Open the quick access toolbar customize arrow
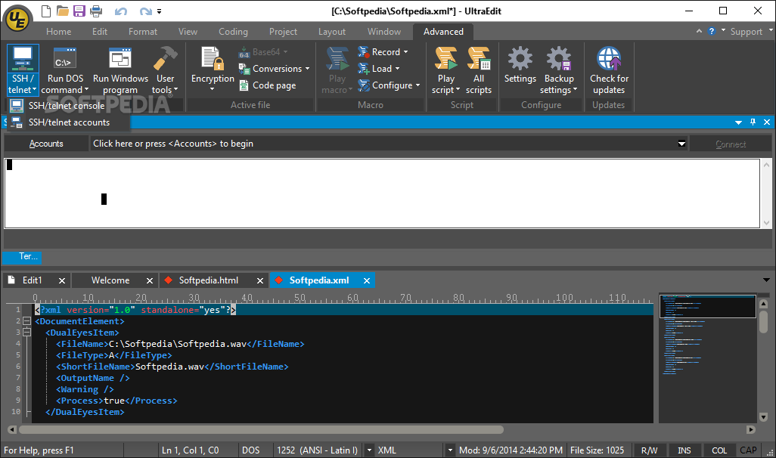 point(160,11)
